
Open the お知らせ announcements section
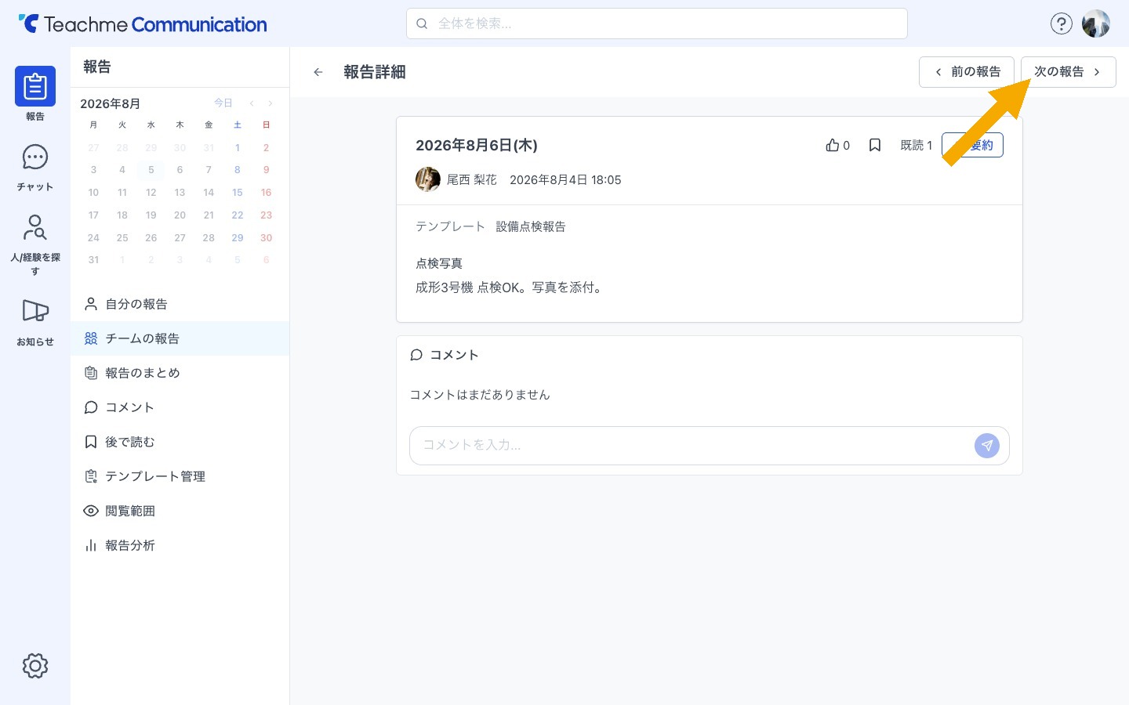pos(35,321)
